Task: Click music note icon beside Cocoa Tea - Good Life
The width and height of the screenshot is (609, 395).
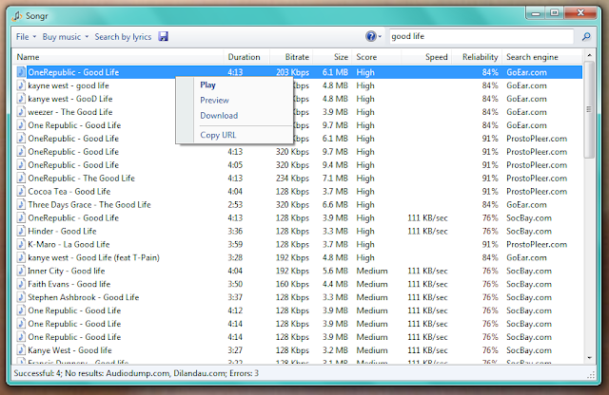Action: (x=21, y=192)
